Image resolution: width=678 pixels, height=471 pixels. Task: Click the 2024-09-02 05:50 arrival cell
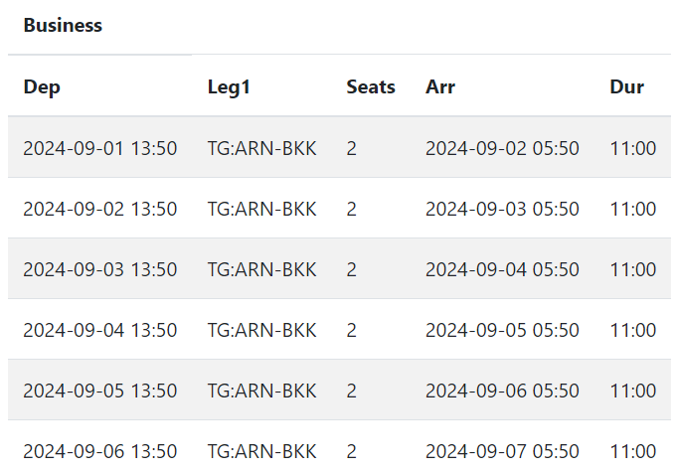[502, 148]
